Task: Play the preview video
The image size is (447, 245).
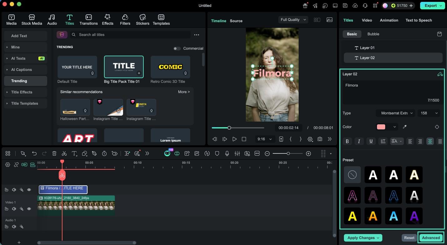Action: (234, 139)
